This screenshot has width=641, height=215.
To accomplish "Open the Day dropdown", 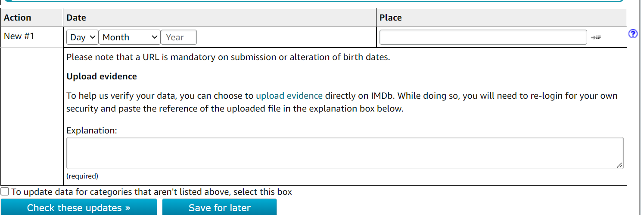I will coord(82,37).
